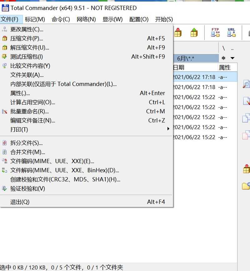Click the pack icon in vertical button bar
The image size is (250, 271).
coord(246,169)
